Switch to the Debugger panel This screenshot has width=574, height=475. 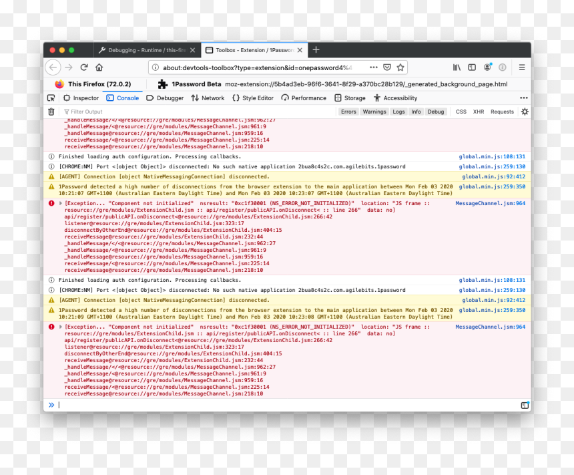pyautogui.click(x=165, y=98)
